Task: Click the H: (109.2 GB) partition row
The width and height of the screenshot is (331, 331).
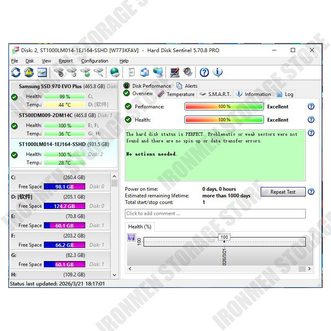Action: [60, 274]
